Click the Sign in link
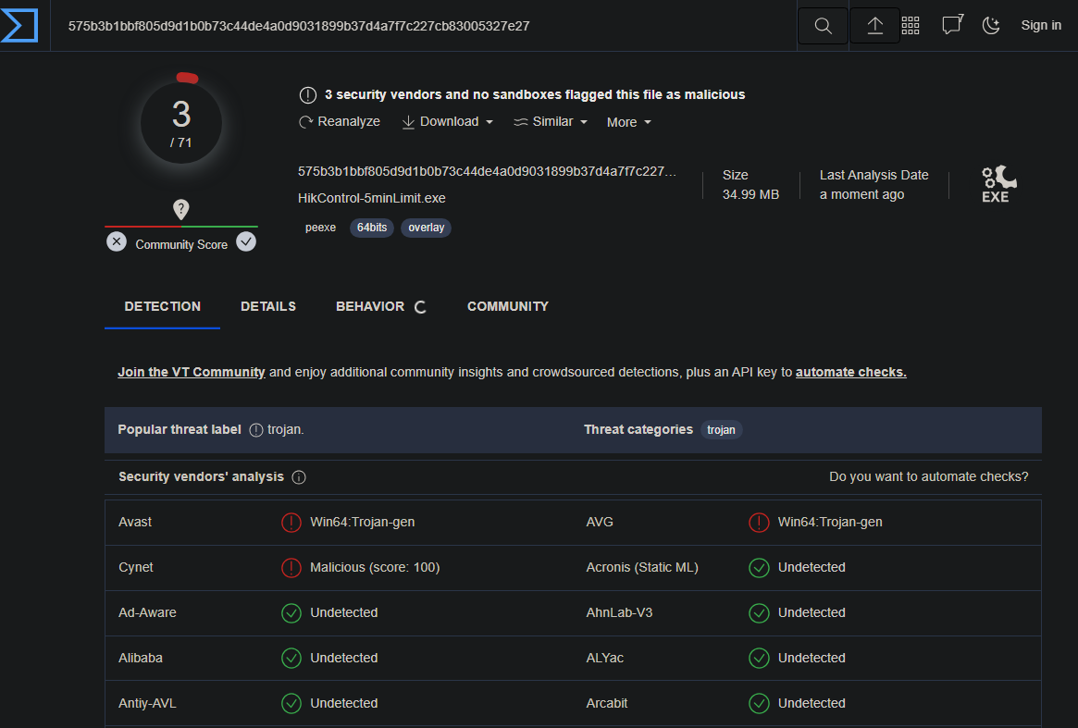 click(x=1041, y=25)
